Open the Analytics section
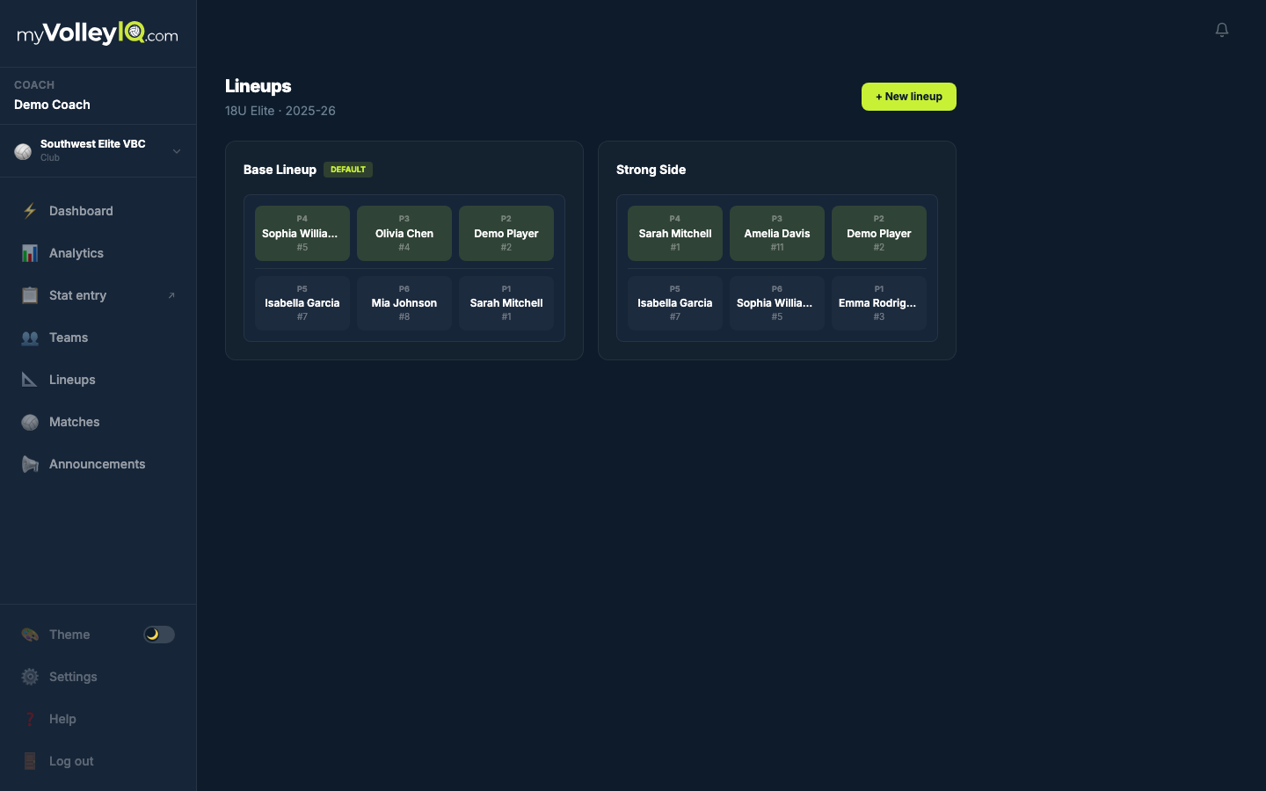Image resolution: width=1266 pixels, height=791 pixels. pos(76,253)
